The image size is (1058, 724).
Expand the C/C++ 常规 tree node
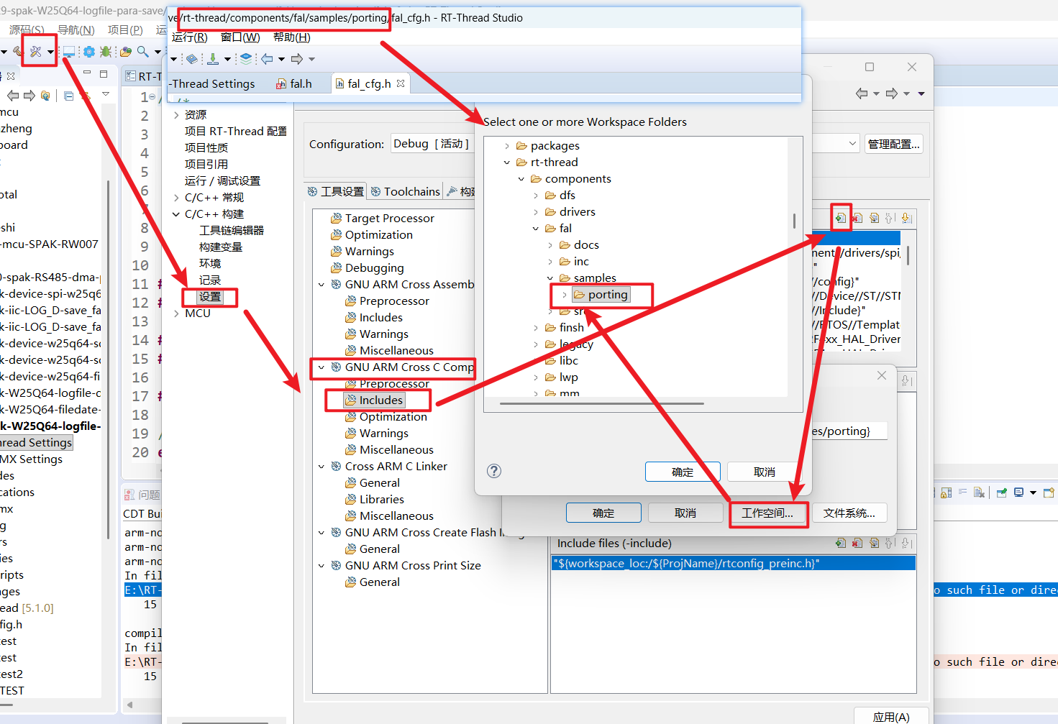pyautogui.click(x=177, y=198)
